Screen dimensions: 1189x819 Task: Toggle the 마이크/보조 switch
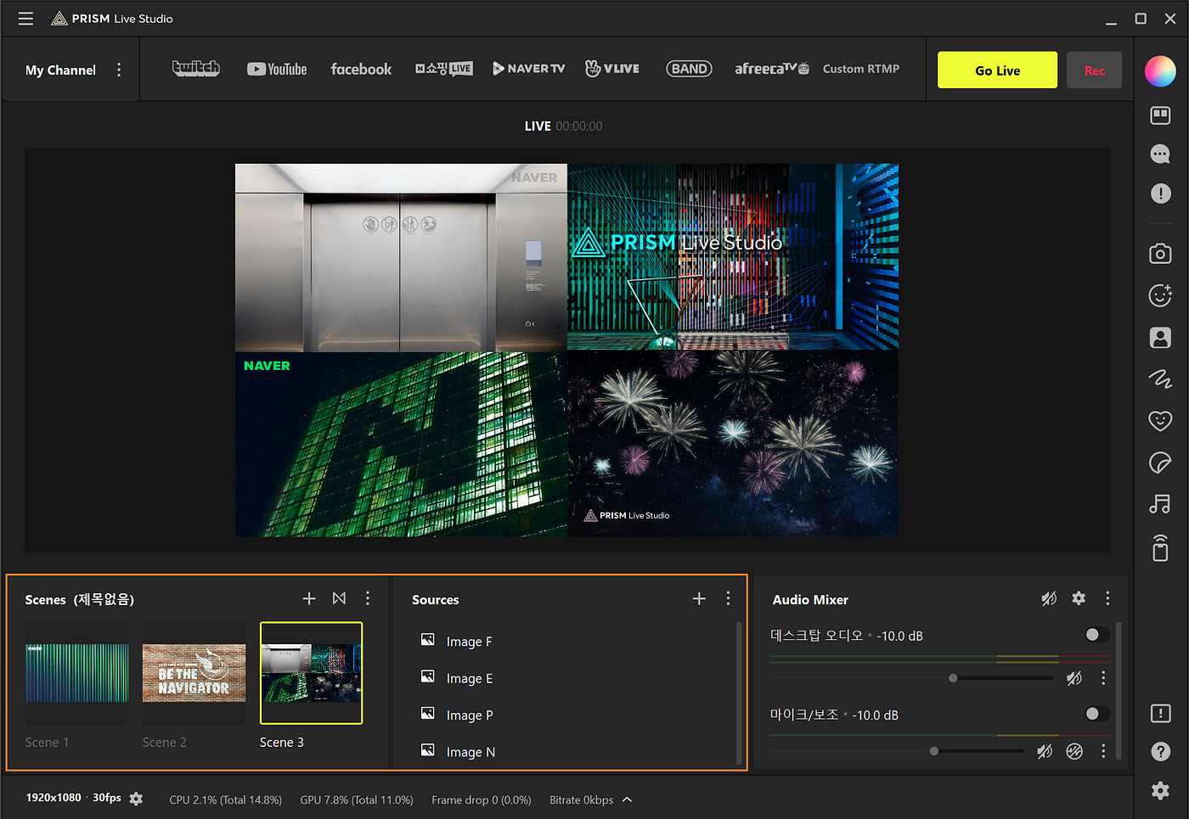(x=1096, y=714)
